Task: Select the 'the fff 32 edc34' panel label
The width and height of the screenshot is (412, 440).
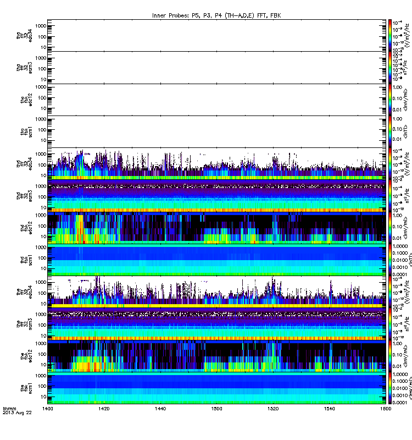Action: pyautogui.click(x=24, y=292)
